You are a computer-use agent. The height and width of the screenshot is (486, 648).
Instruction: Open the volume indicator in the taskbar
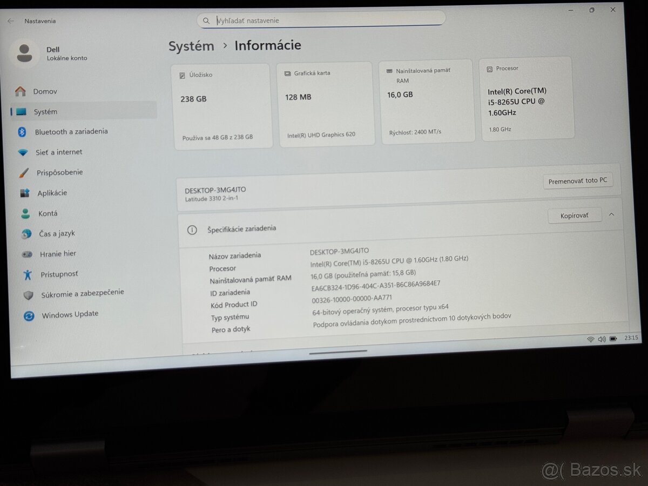602,339
